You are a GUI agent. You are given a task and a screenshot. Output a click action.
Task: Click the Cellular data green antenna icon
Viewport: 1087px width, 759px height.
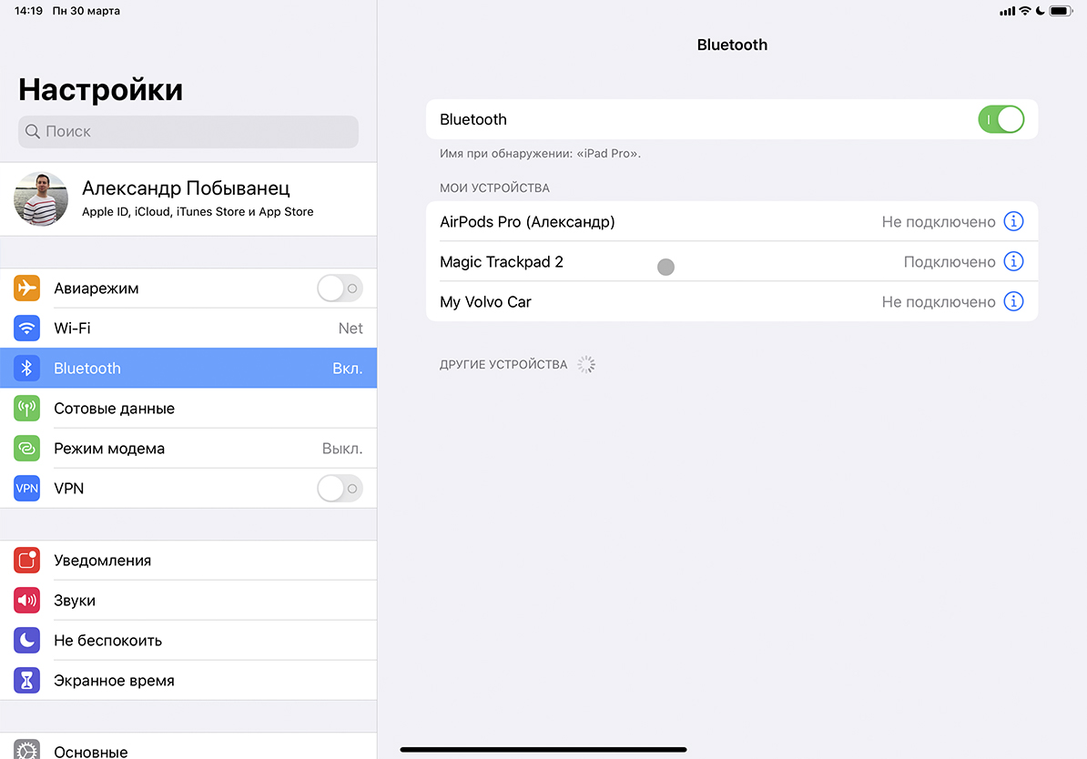(27, 409)
